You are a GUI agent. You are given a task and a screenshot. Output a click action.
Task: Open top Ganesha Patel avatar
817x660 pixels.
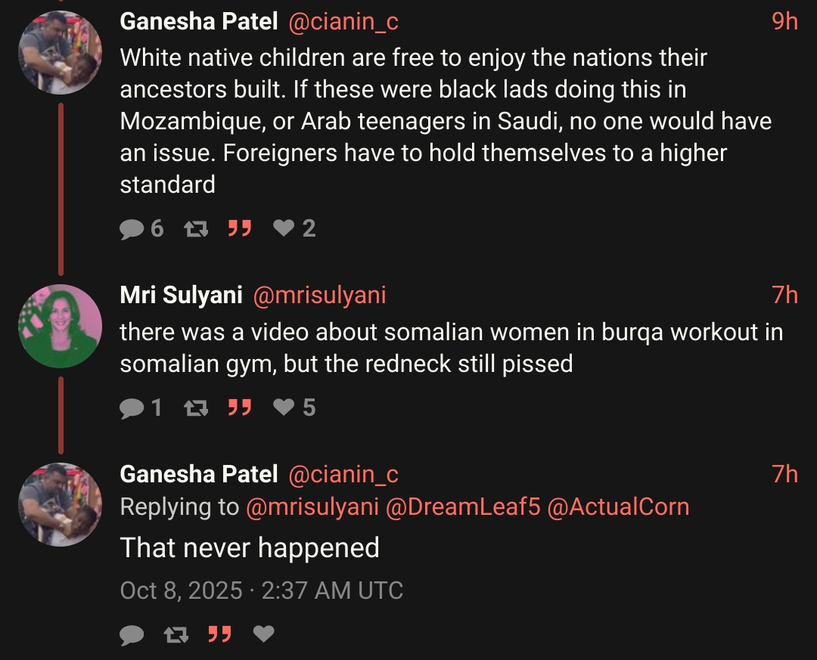tap(60, 53)
